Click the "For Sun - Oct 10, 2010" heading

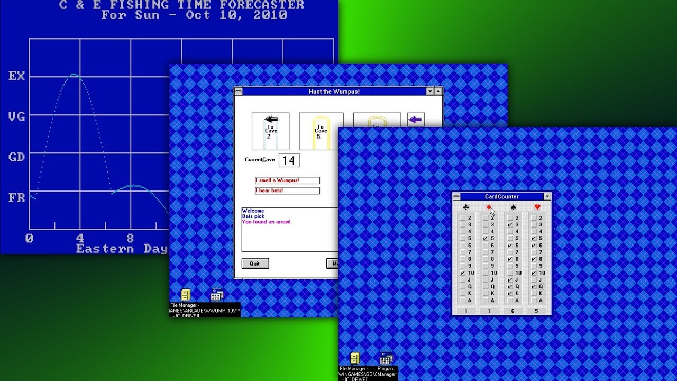[x=194, y=15]
